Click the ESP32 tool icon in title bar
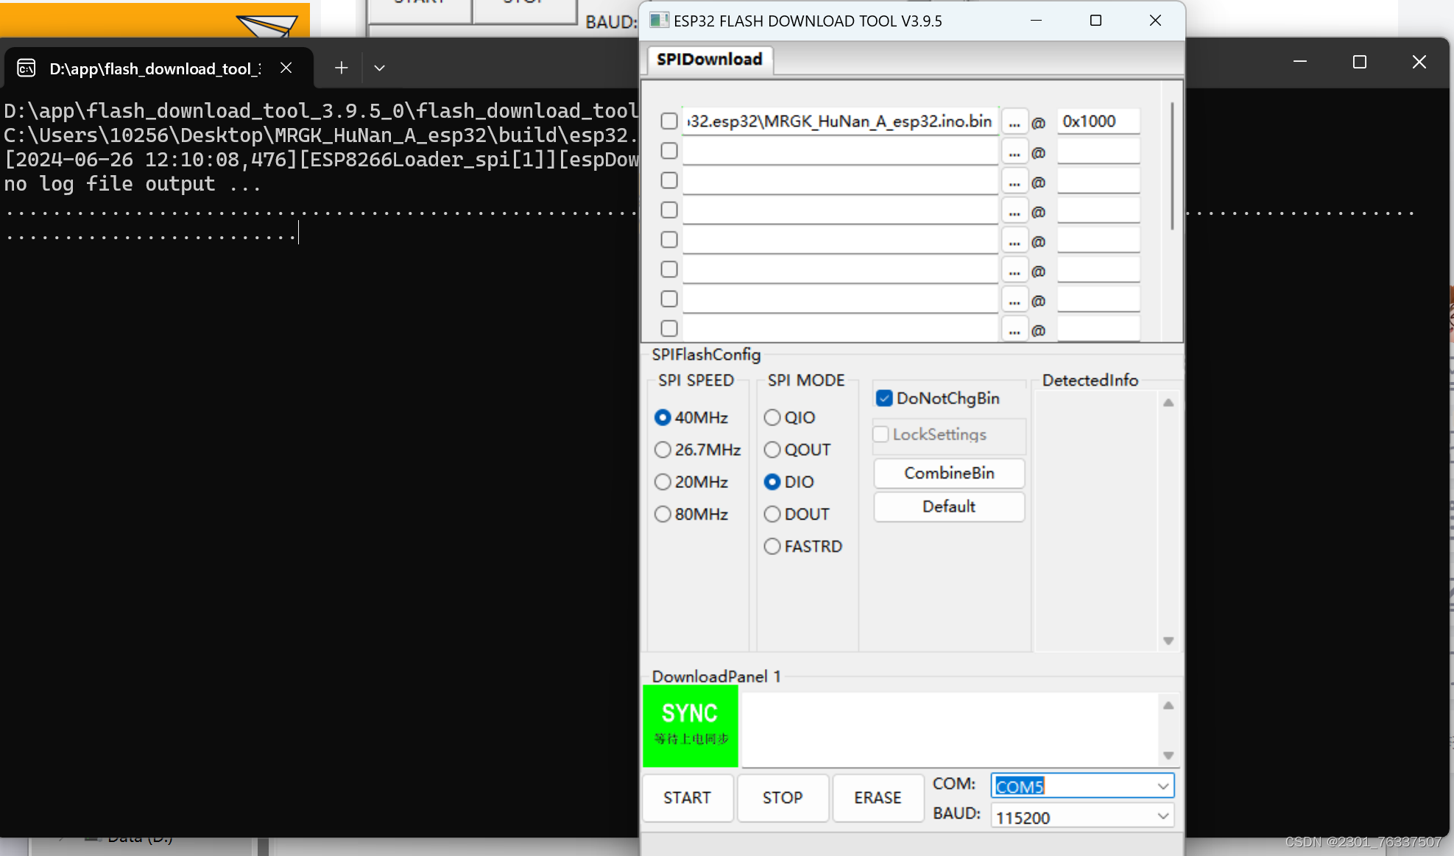1454x856 pixels. point(657,21)
